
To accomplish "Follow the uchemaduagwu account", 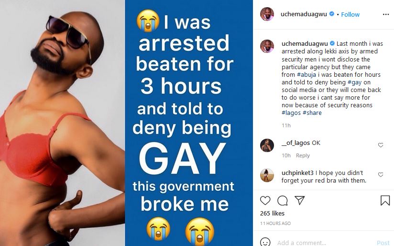I will coord(350,14).
